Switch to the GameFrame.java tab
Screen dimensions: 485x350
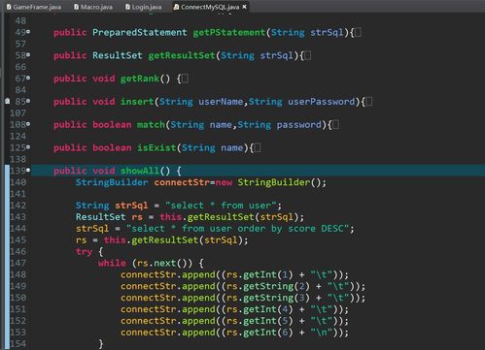pyautogui.click(x=33, y=7)
